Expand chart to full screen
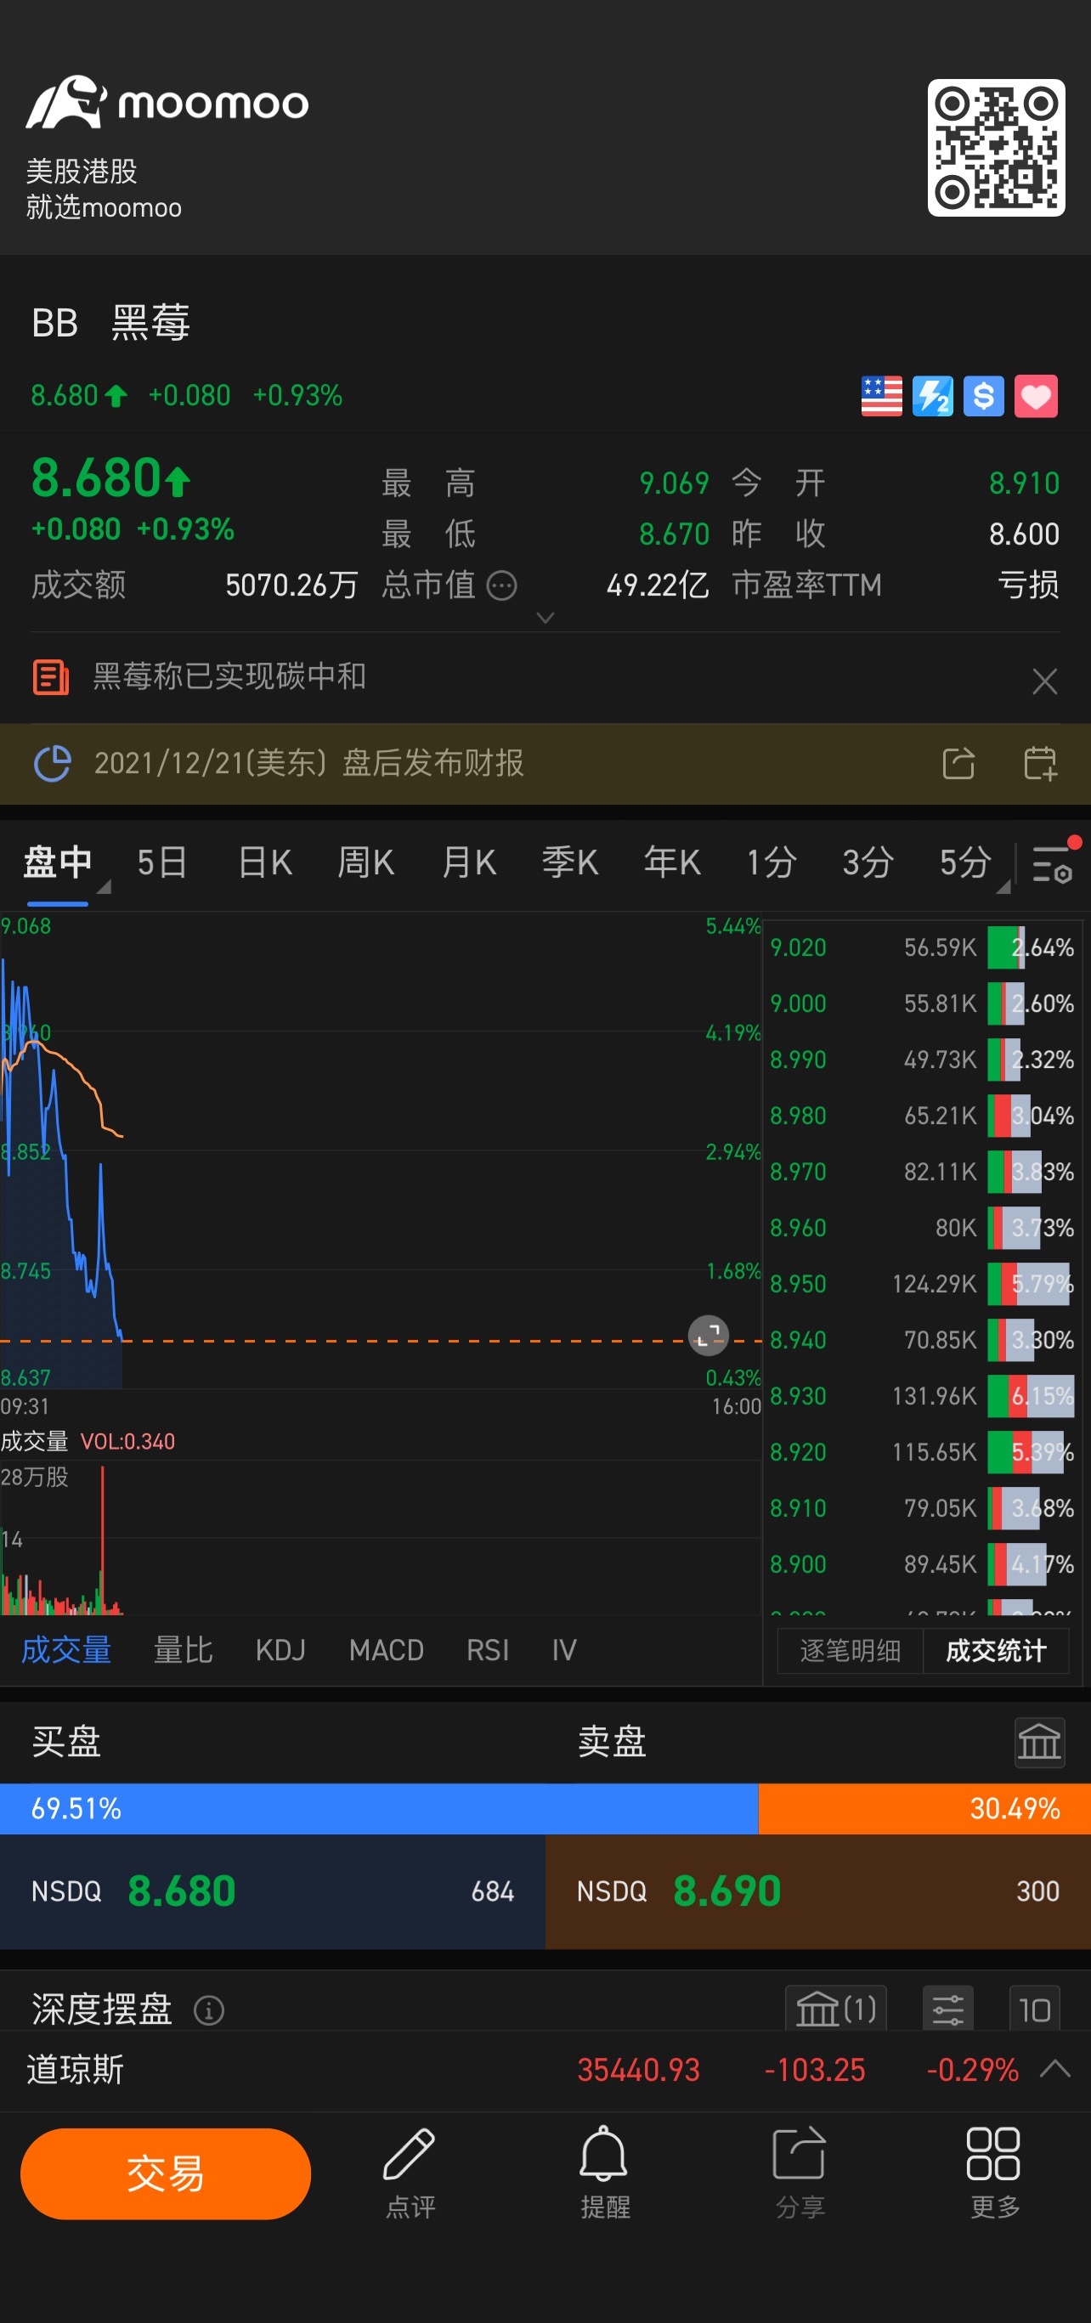This screenshot has height=2323, width=1091. [708, 1335]
